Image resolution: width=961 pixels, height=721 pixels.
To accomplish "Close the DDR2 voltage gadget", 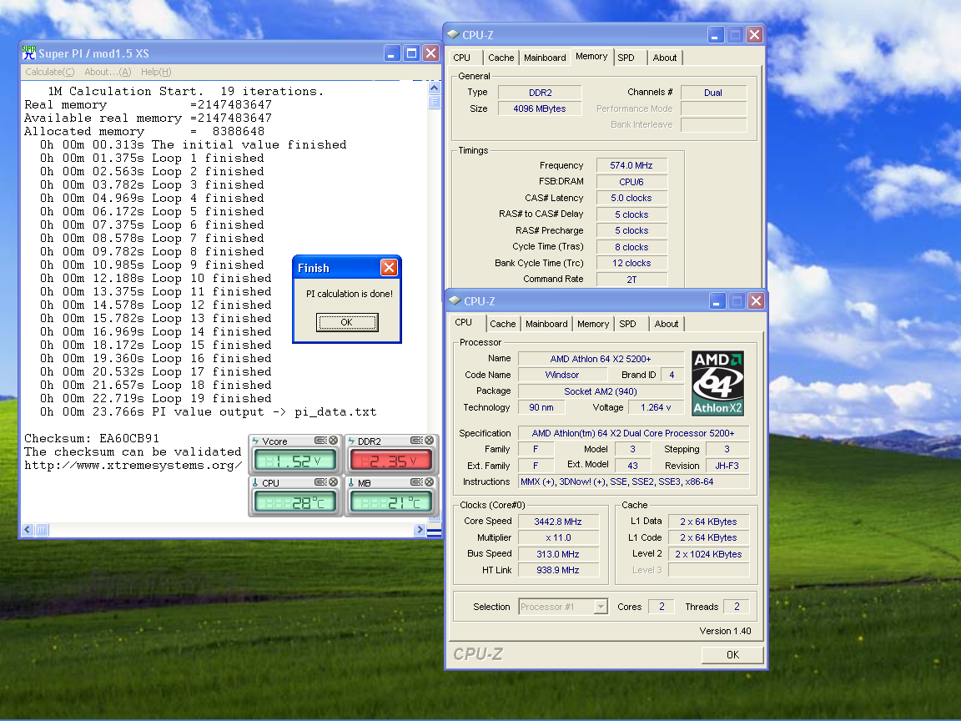I will pos(429,441).
